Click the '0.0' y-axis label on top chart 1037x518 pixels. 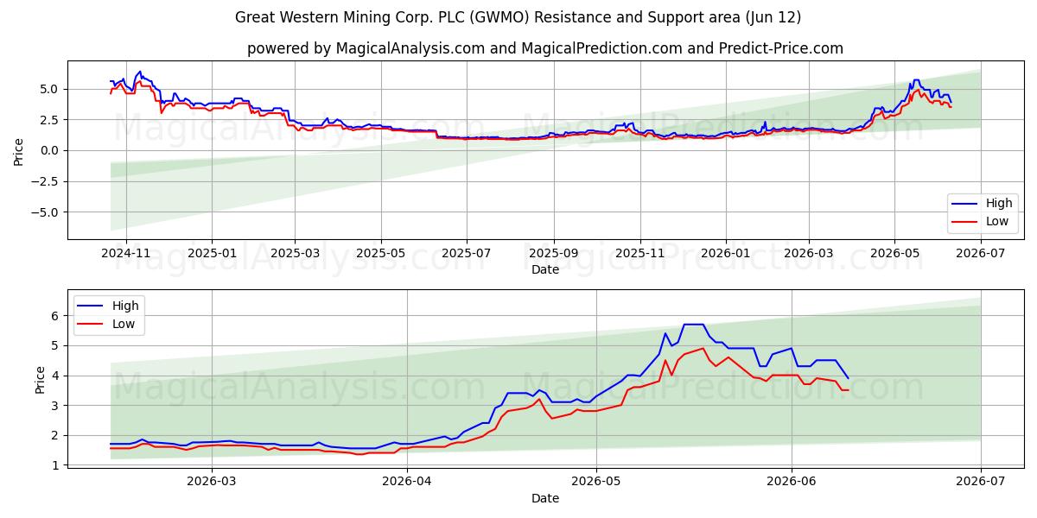pos(50,150)
